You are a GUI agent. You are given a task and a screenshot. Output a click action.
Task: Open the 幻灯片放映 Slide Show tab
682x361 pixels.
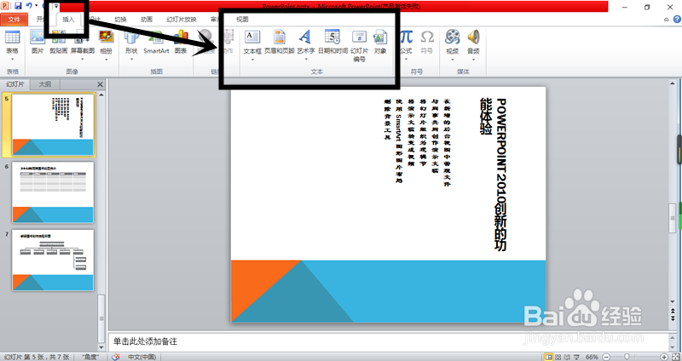(182, 19)
